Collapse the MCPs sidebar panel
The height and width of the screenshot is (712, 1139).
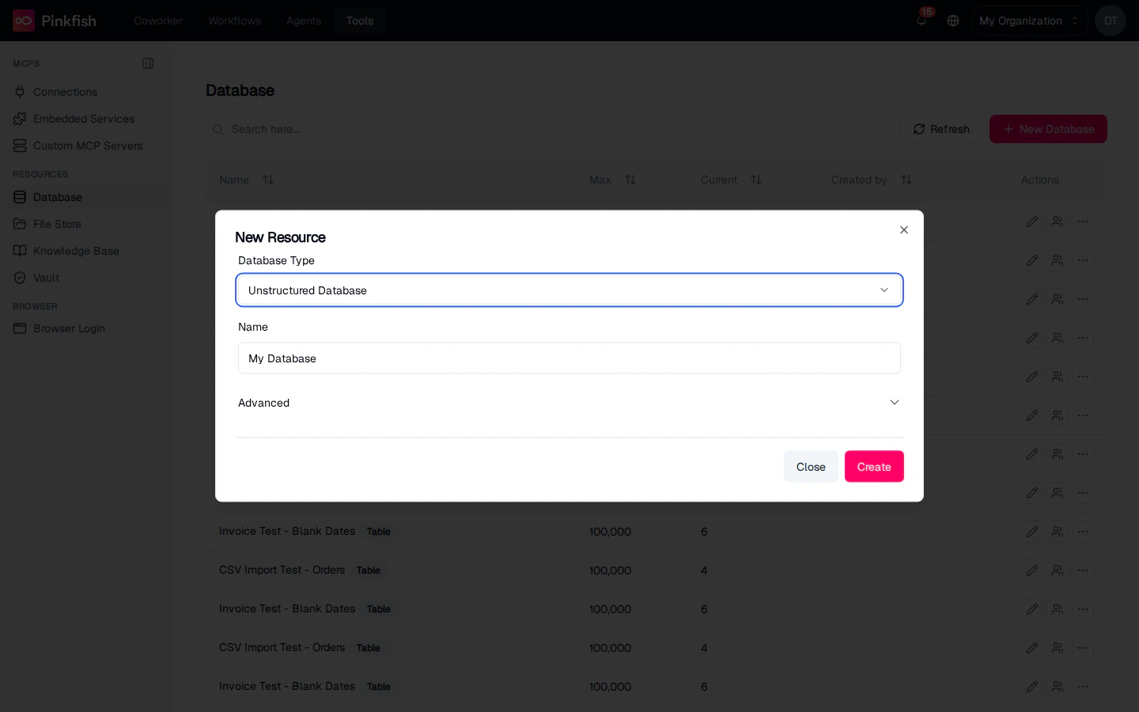click(148, 63)
